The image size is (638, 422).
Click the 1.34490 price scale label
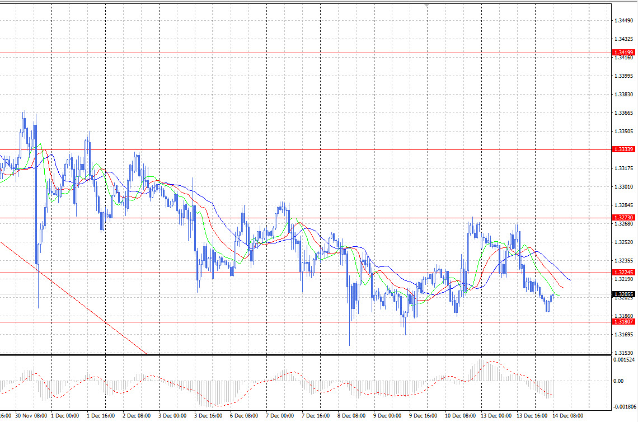pyautogui.click(x=624, y=20)
